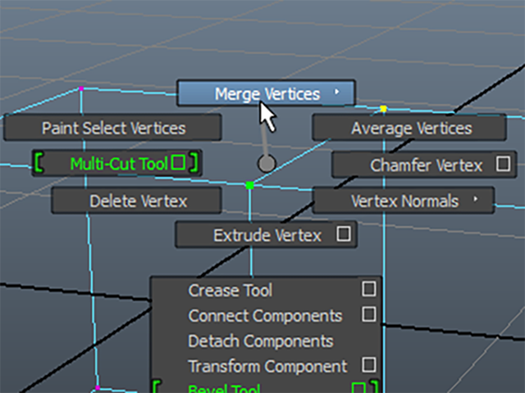Activate the Multi-Cut Tool
This screenshot has height=393, width=525.
coord(116,164)
